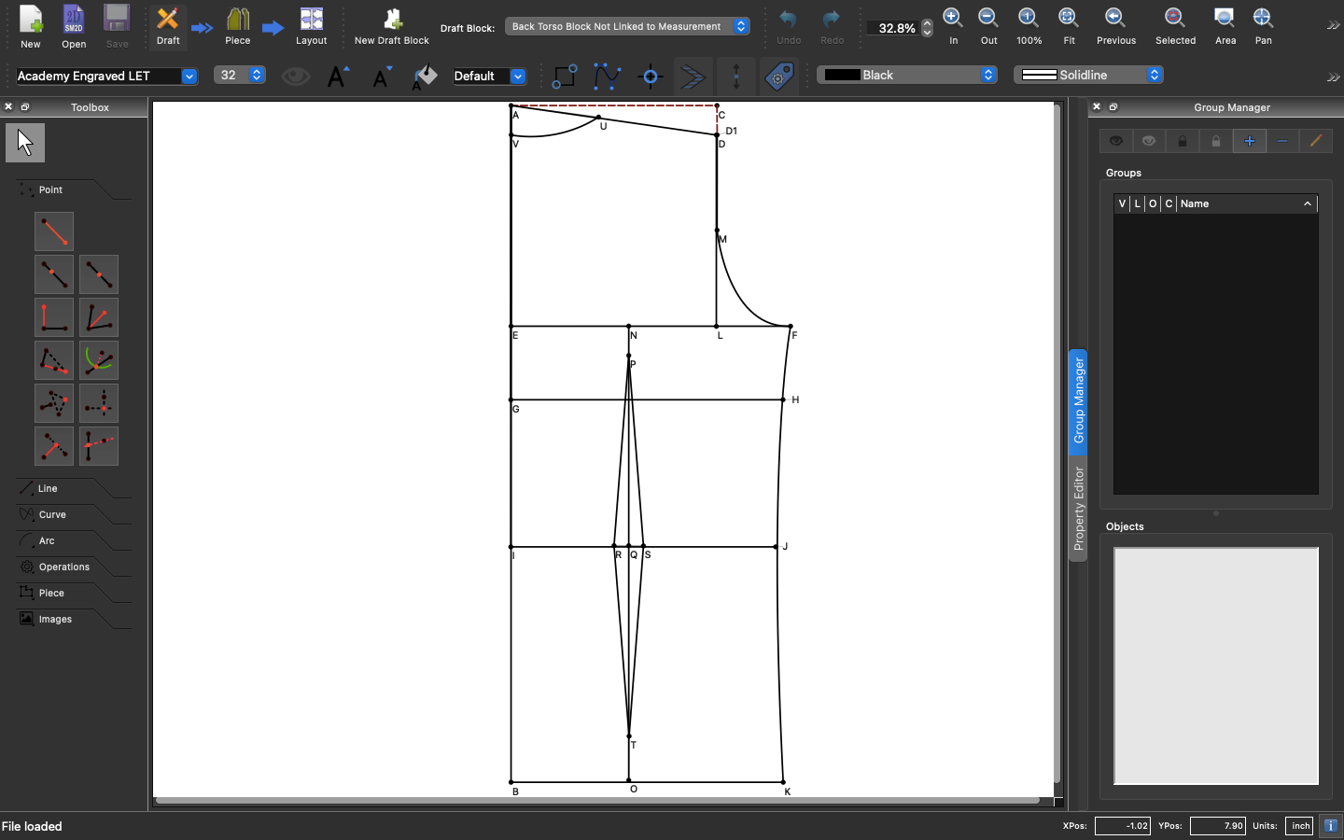
Task: Open the Black line color selector
Action: pos(908,76)
